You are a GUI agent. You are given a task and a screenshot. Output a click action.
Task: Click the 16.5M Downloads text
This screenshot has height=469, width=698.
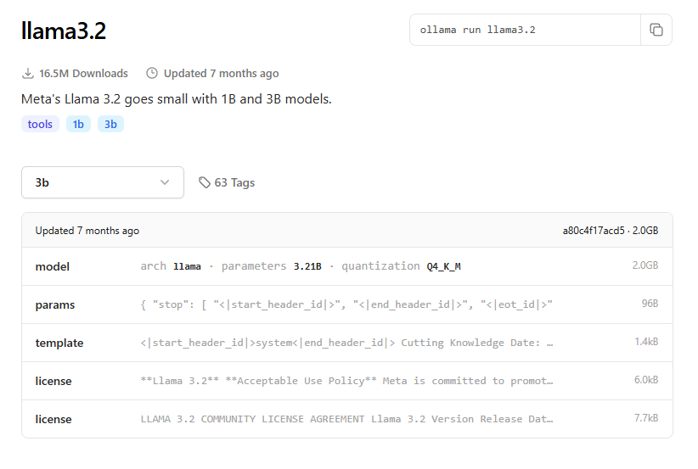[83, 73]
